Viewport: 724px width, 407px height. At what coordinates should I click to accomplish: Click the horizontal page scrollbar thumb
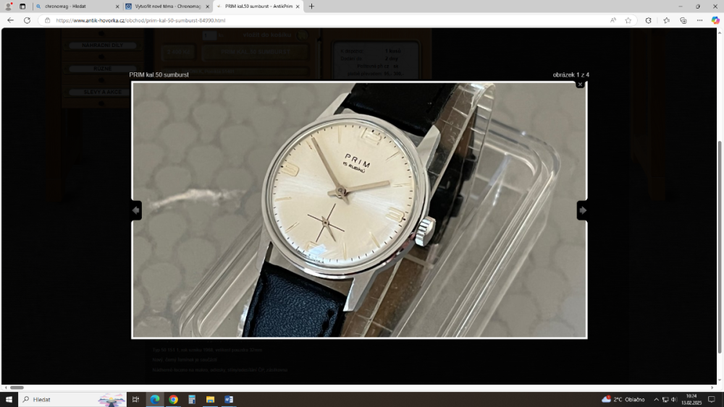click(x=17, y=387)
